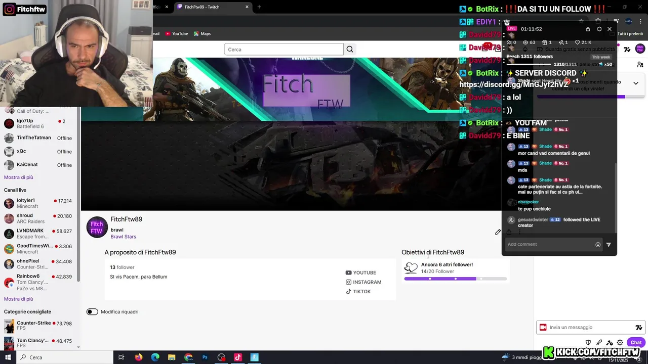
Task: Click the follower goal progress bar
Action: tap(456, 279)
